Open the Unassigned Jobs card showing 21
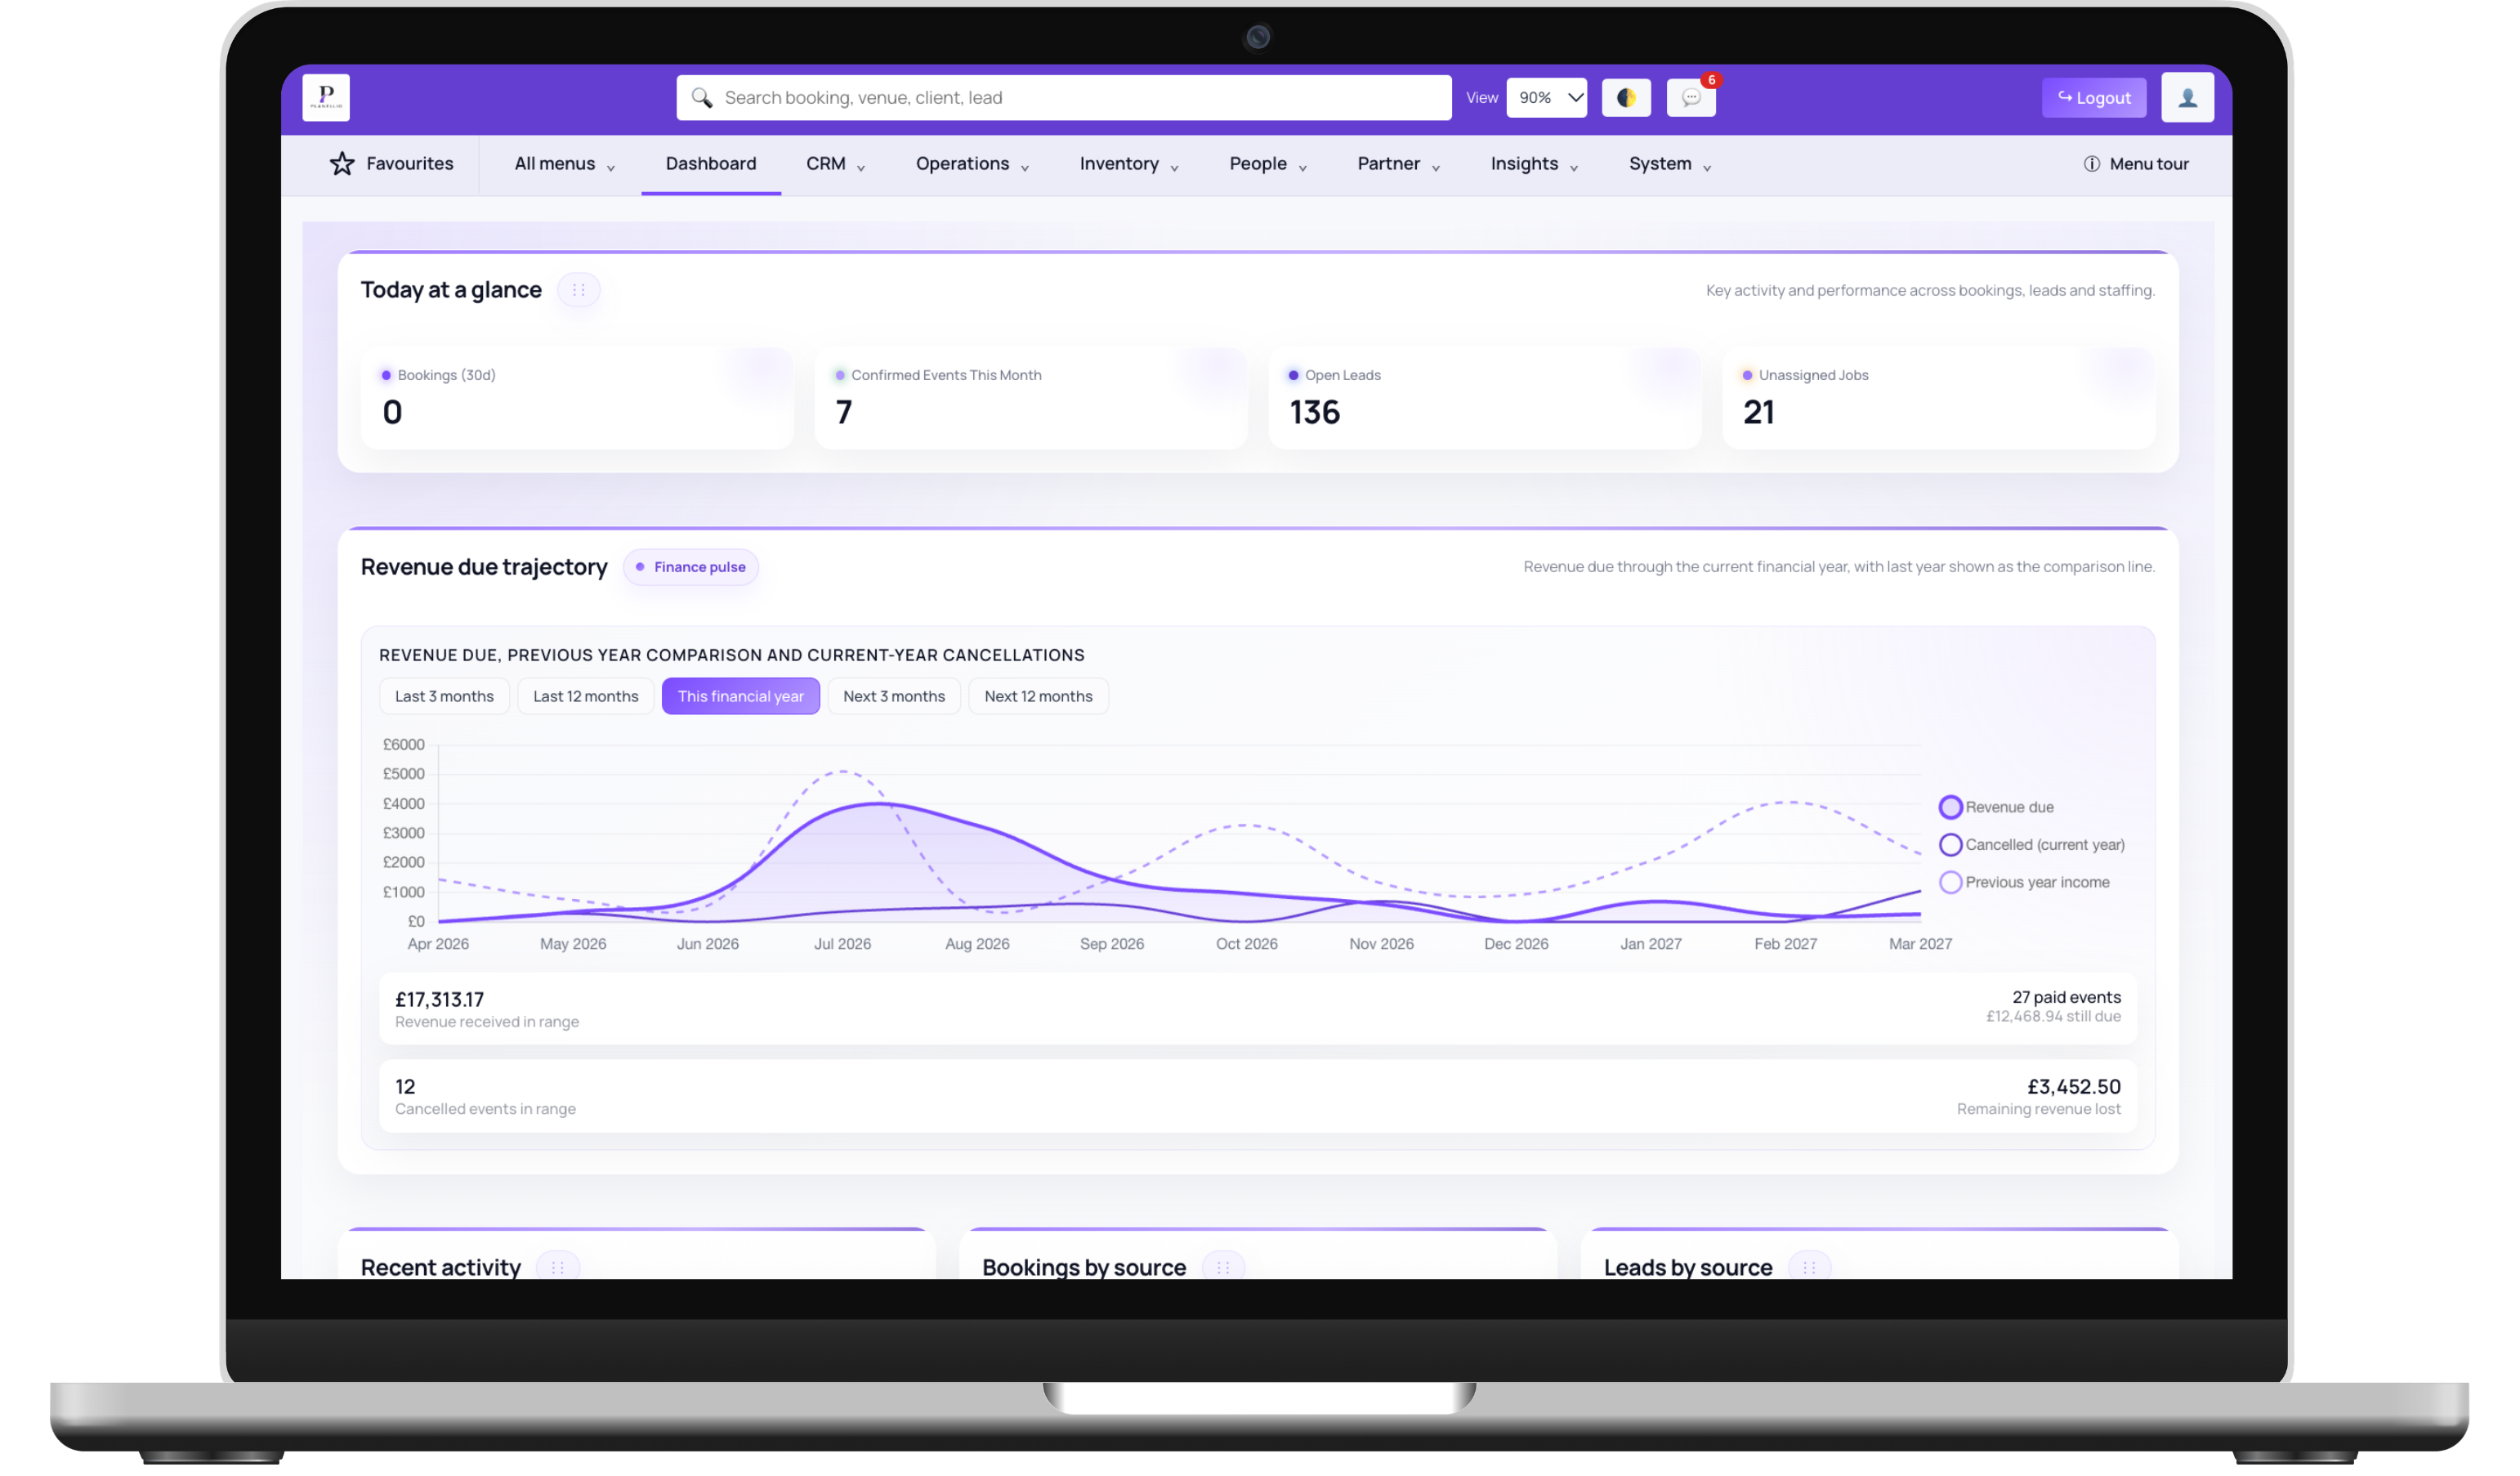This screenshot has width=2520, height=1476. tap(1939, 398)
